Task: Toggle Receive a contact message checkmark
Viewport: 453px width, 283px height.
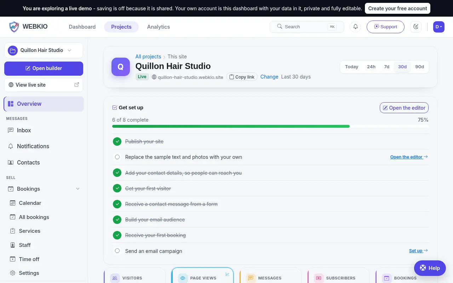Action: [x=117, y=204]
